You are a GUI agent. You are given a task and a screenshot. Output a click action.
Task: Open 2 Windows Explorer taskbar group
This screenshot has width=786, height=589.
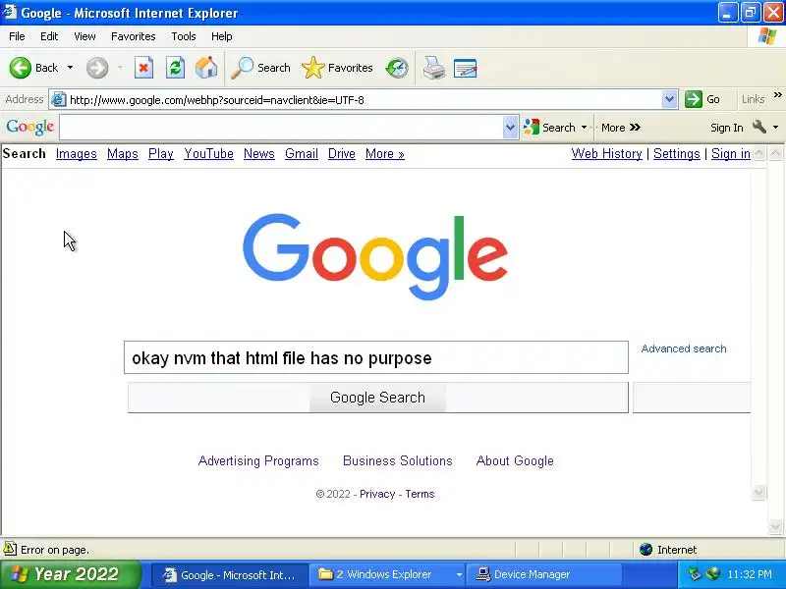[389, 574]
